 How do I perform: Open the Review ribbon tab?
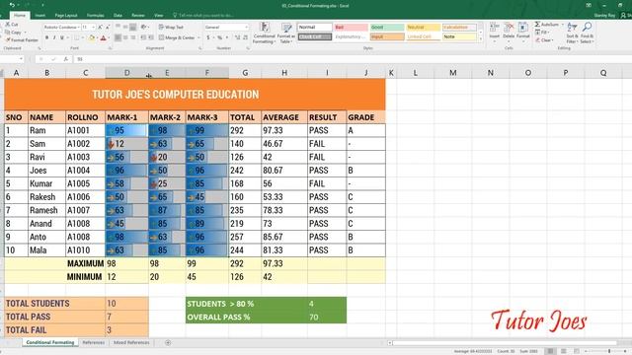click(x=138, y=16)
